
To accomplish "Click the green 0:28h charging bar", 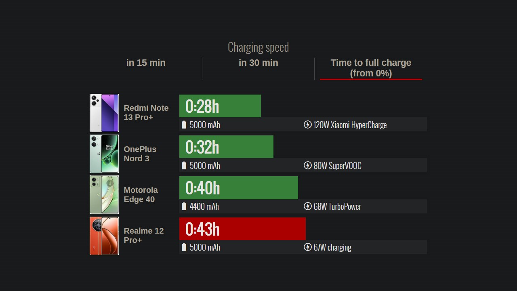I will tap(220, 106).
